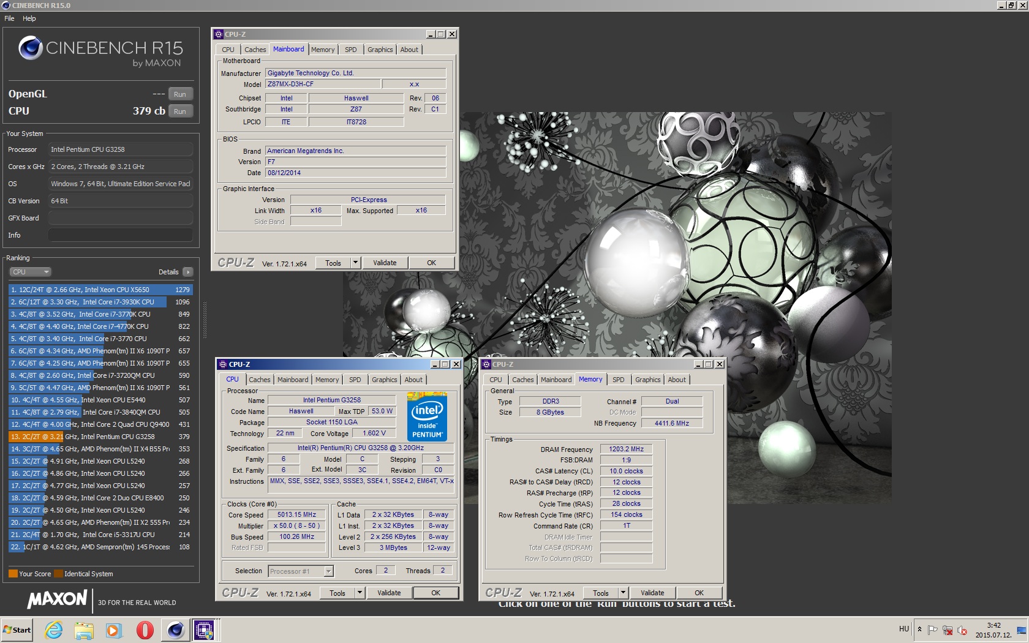
Task: Click Tools button in Memory window
Action: click(x=601, y=593)
